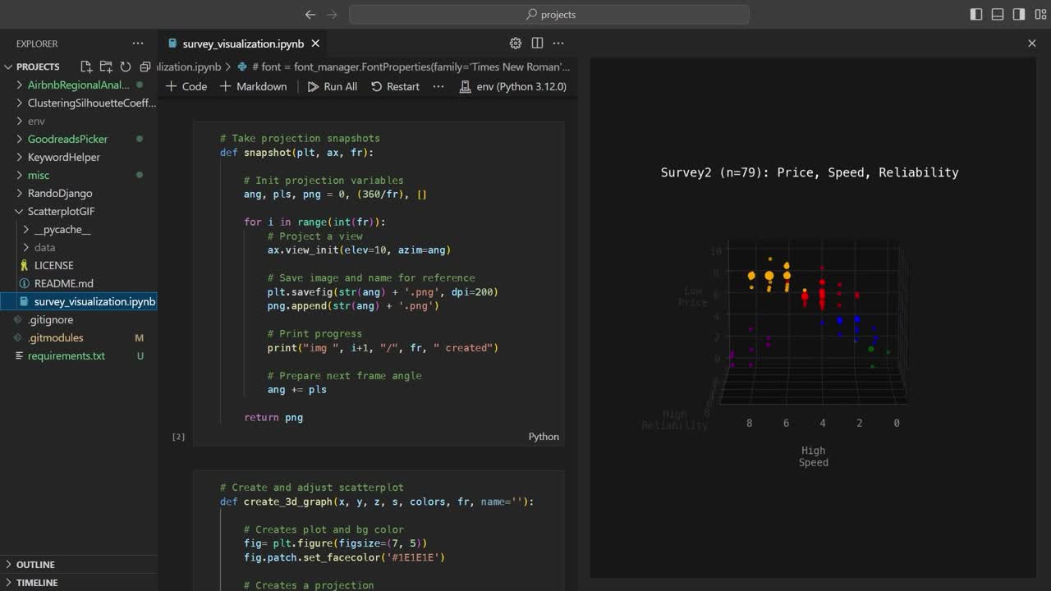
Task: Click Run All in notebook toolbar
Action: 333,86
